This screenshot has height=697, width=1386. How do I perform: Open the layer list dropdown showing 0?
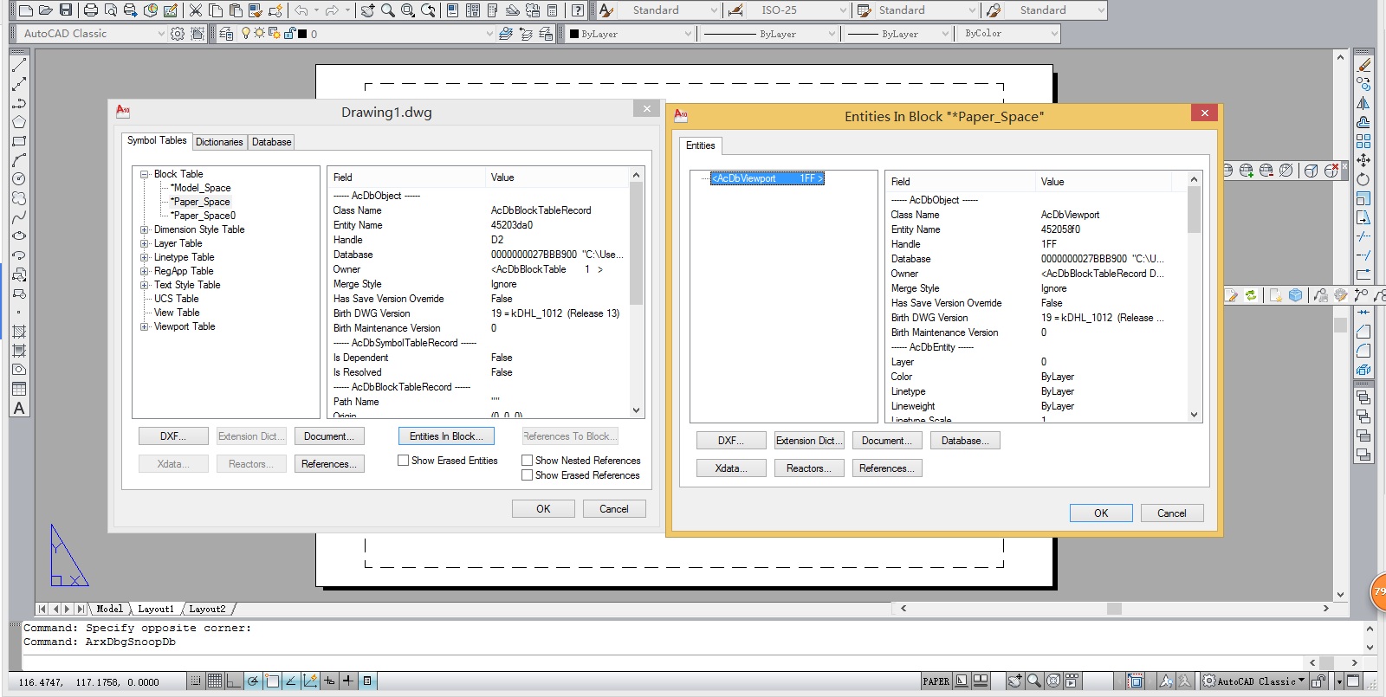click(489, 34)
